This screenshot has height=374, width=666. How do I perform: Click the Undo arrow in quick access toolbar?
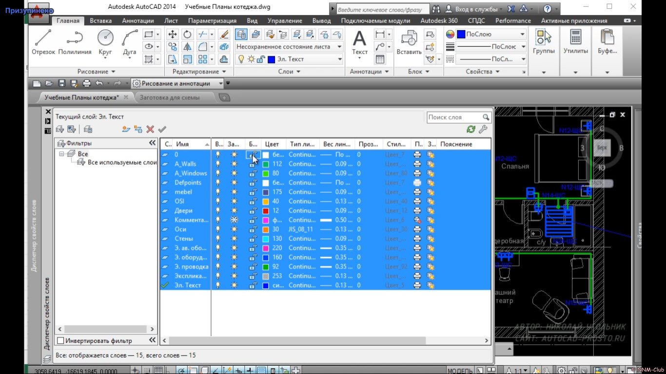(99, 83)
